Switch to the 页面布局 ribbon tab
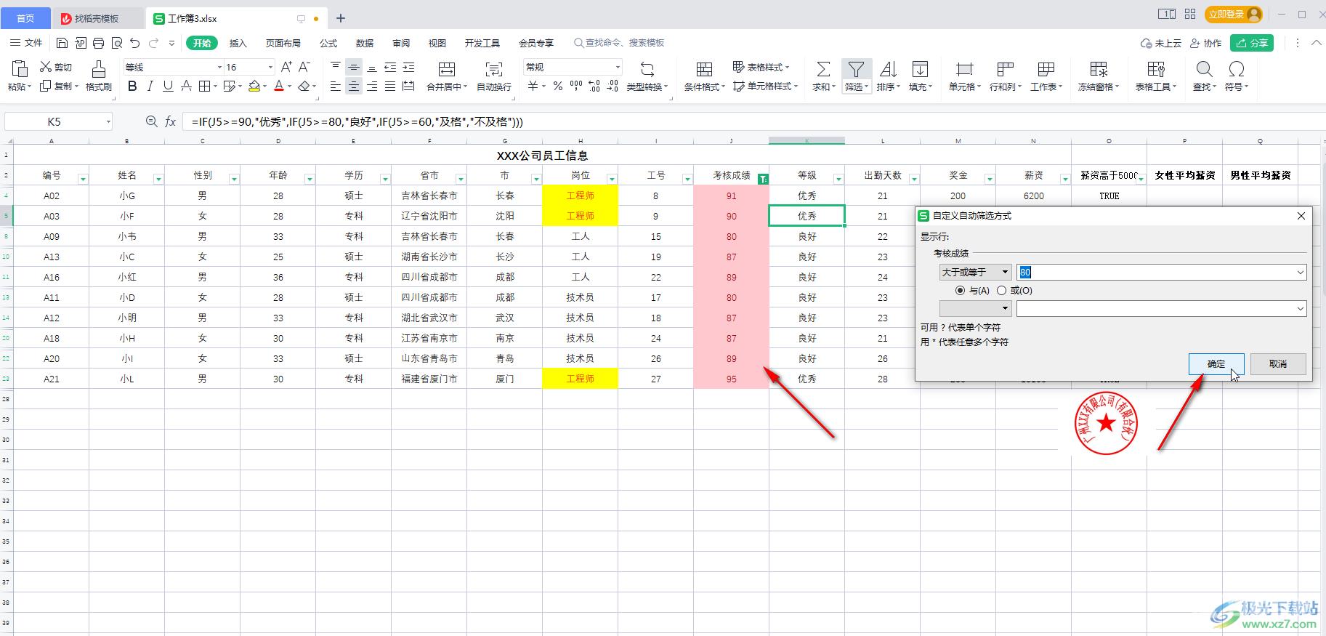Screen dimensions: 1326x636 pos(283,43)
